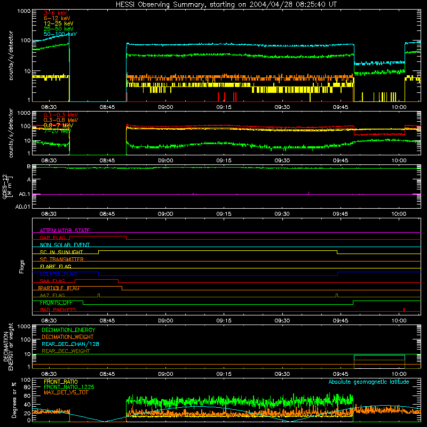Click the AAZ_FLAG pulse before 09:45
427x427 pixels.
337,296
